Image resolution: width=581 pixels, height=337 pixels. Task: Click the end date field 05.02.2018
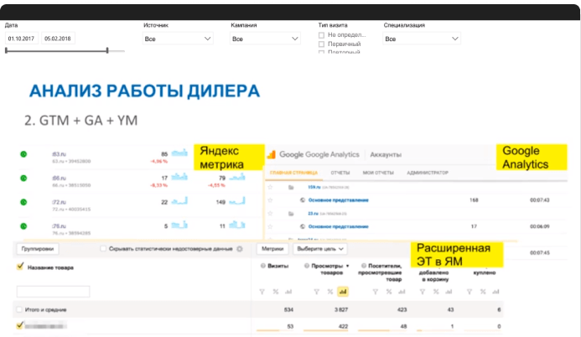(58, 39)
